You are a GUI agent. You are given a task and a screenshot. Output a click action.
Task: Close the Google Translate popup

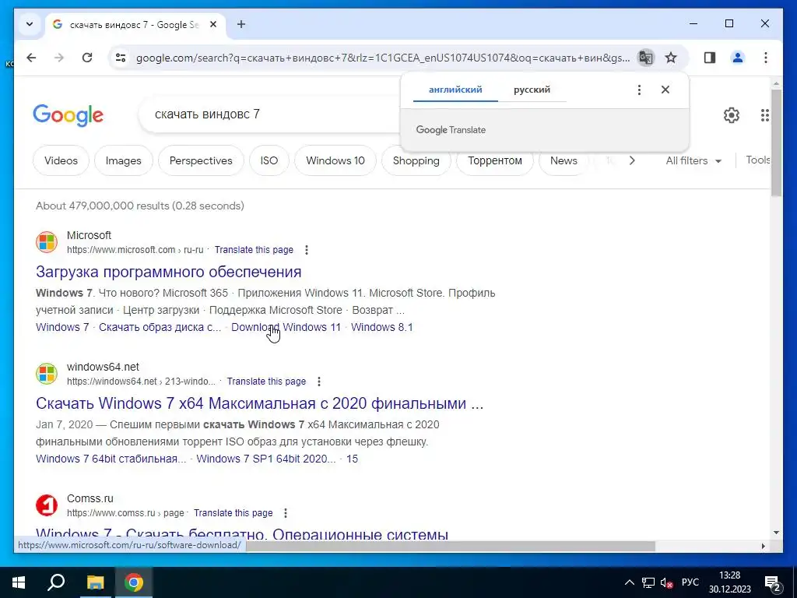click(x=665, y=90)
